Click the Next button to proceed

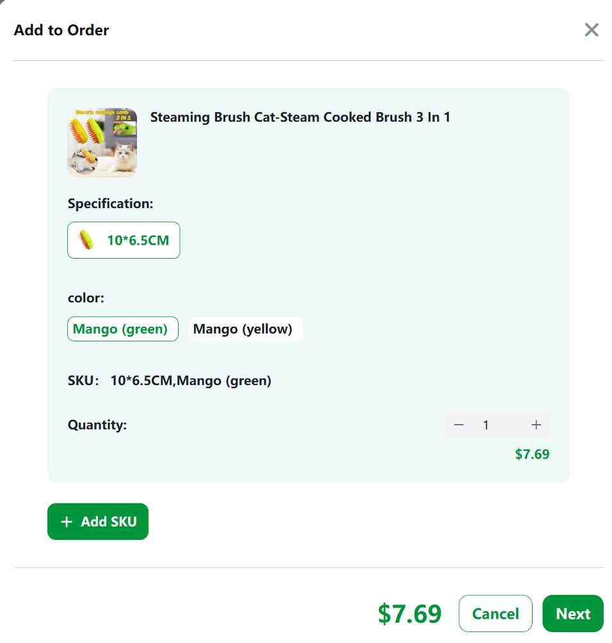[573, 614]
